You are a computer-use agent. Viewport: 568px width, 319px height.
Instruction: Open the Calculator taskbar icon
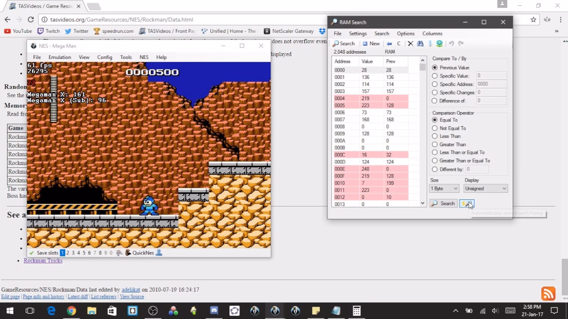[x=357, y=311]
